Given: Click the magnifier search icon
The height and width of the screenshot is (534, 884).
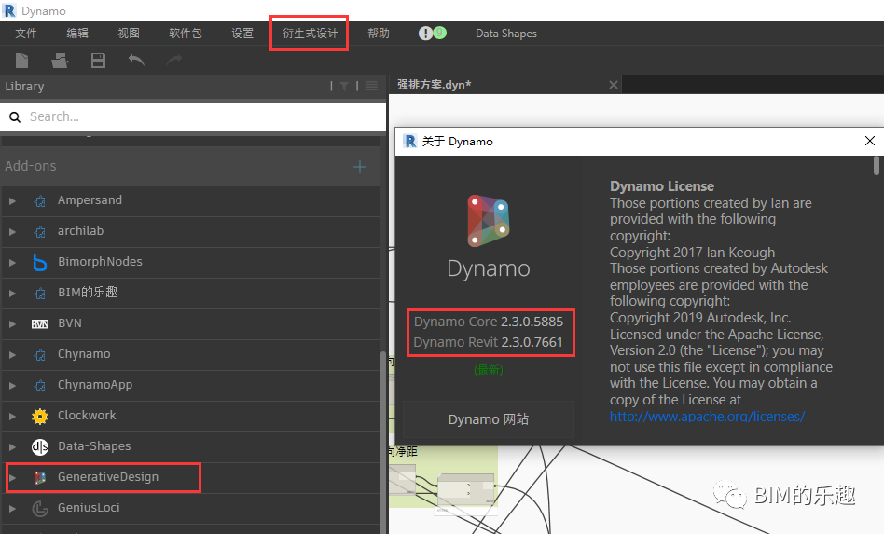Looking at the screenshot, I should [x=15, y=117].
